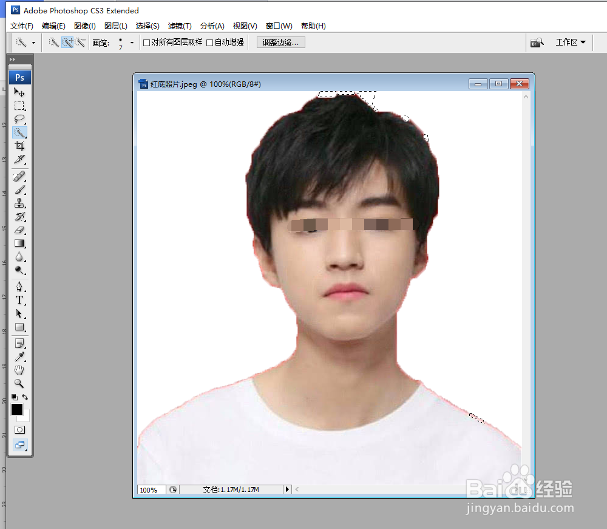Expand the toolbox to two columns

(x=12, y=60)
